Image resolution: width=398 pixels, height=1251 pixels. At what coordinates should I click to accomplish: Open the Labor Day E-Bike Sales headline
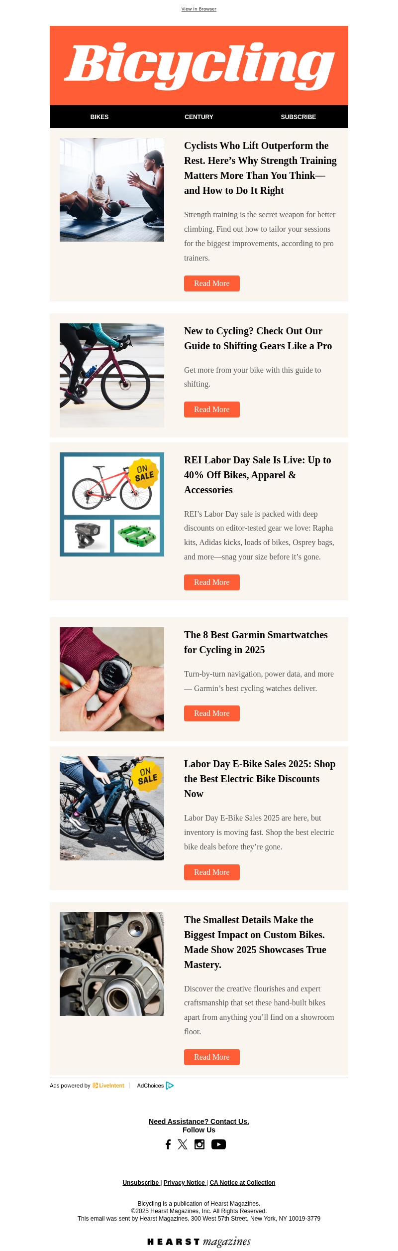[260, 779]
